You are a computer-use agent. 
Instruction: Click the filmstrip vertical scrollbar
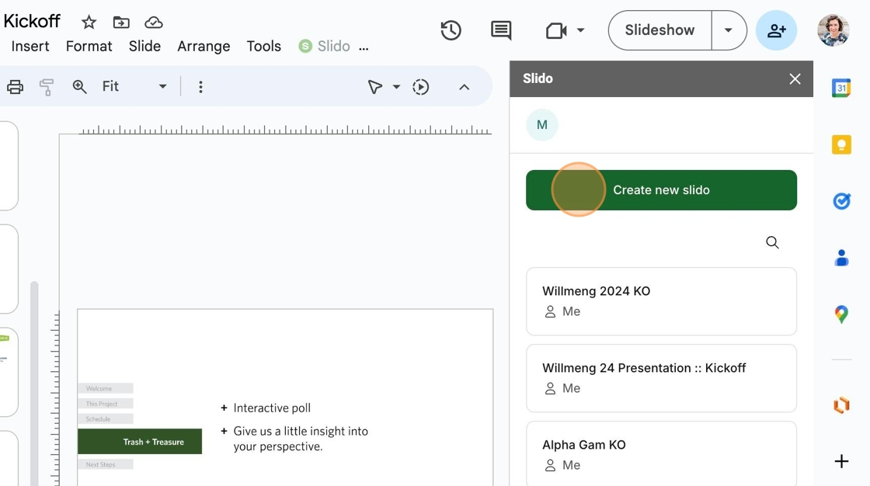[x=34, y=383]
